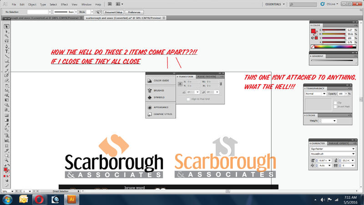The height and width of the screenshot is (205, 364).
Task: Enable Align to Pixel Grid checkbox
Action: [188, 99]
